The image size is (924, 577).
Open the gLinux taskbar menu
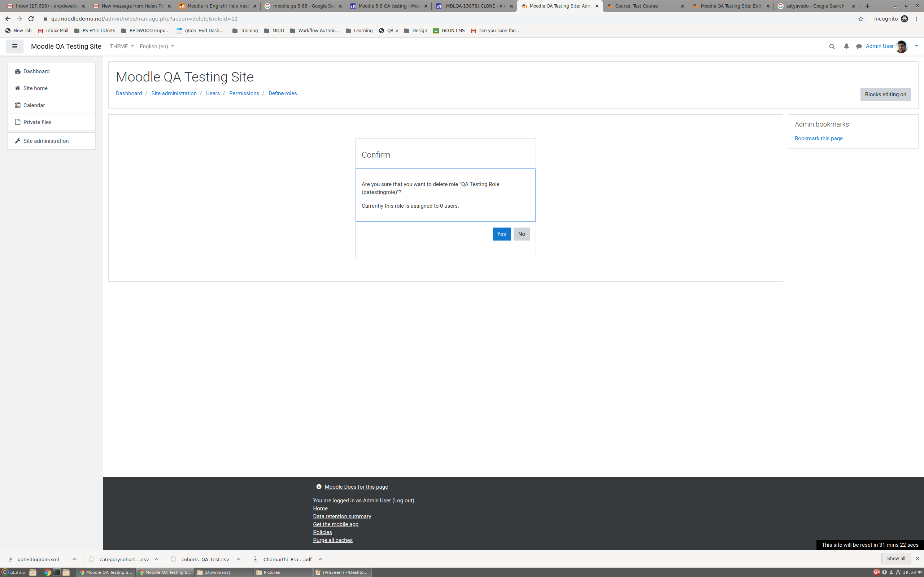pyautogui.click(x=14, y=572)
